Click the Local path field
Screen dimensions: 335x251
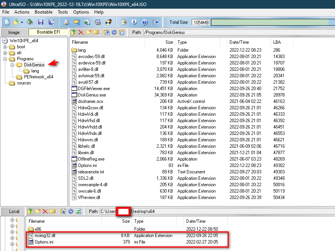click(217, 211)
